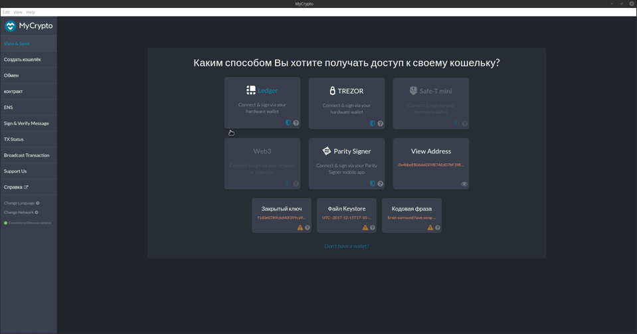Select the Safe-T mini card
The width and height of the screenshot is (637, 334).
click(x=431, y=104)
